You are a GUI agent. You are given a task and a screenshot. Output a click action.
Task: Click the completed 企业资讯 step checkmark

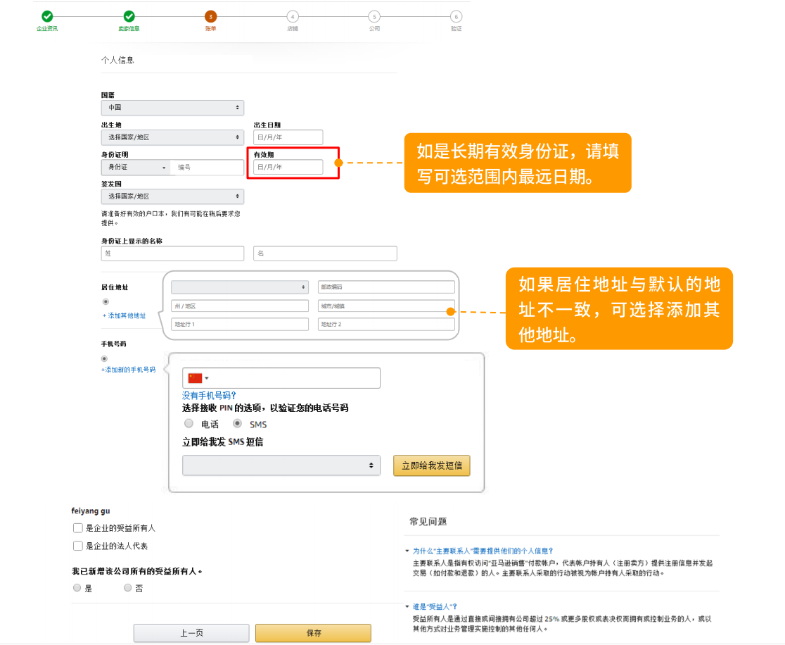click(47, 16)
